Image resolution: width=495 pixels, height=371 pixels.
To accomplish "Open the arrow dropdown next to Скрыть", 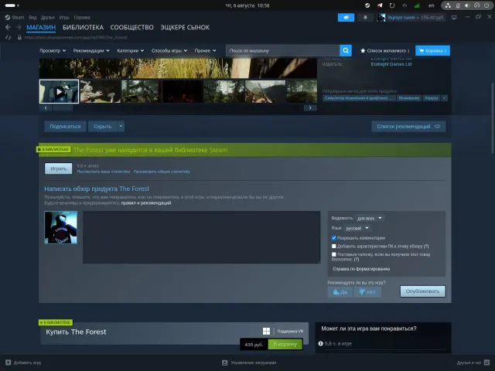I will pyautogui.click(x=121, y=126).
